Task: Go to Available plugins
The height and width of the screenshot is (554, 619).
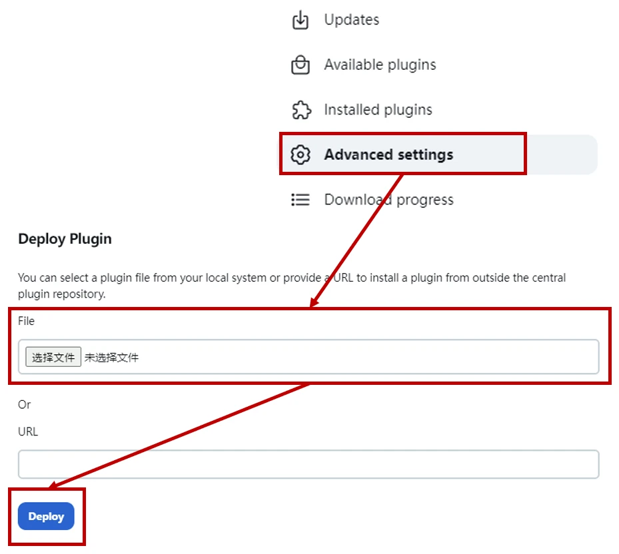Action: tap(380, 65)
